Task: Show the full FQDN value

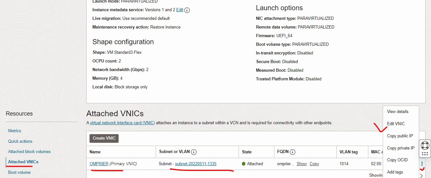Action: coord(302,164)
